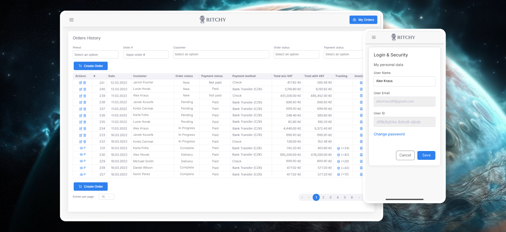Click tracking package icon for order 227
506x232 pixels.
[338, 174]
